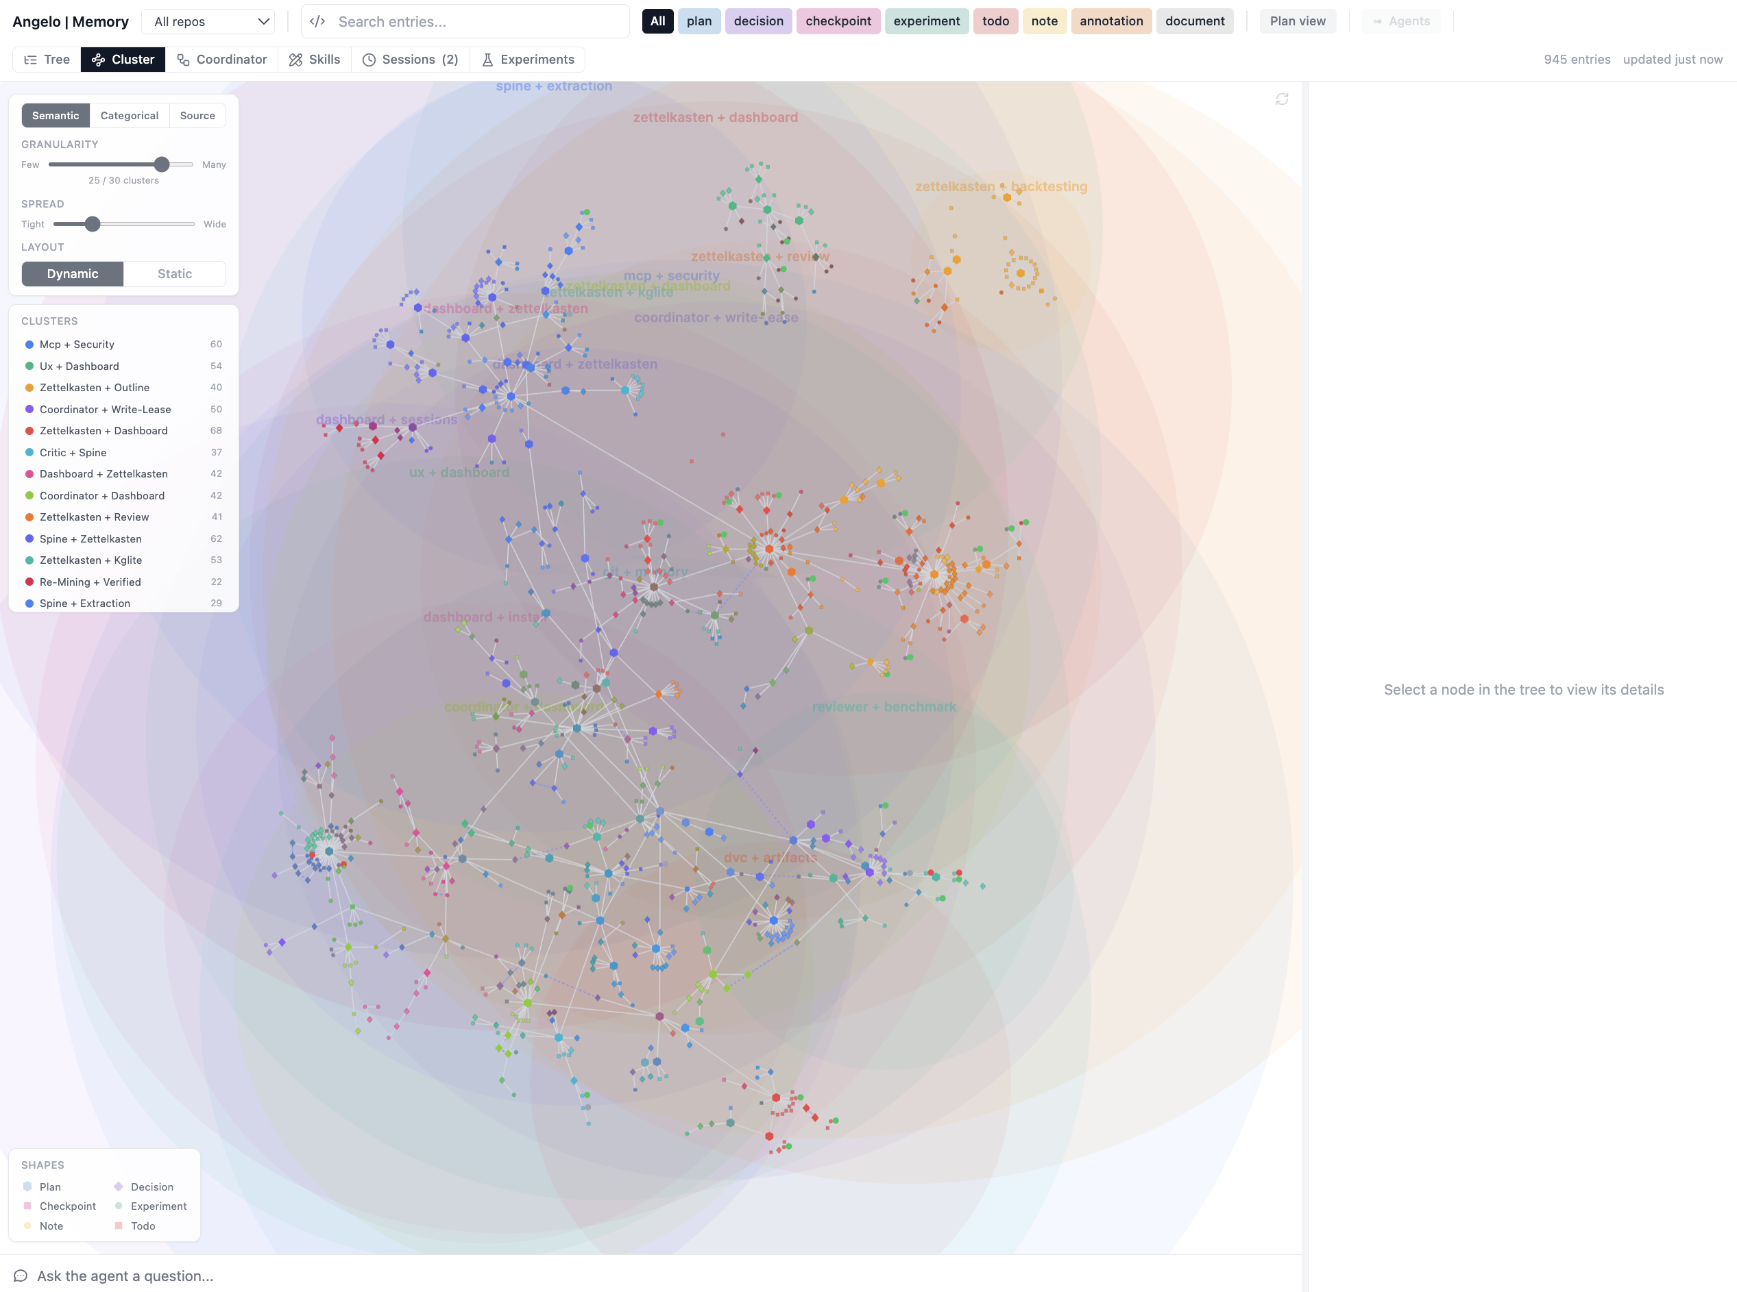Select Zettelkasten + Dashboard cluster row

tap(123, 431)
